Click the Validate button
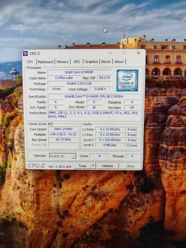This screenshot has height=248, width=186. coord(108,166)
